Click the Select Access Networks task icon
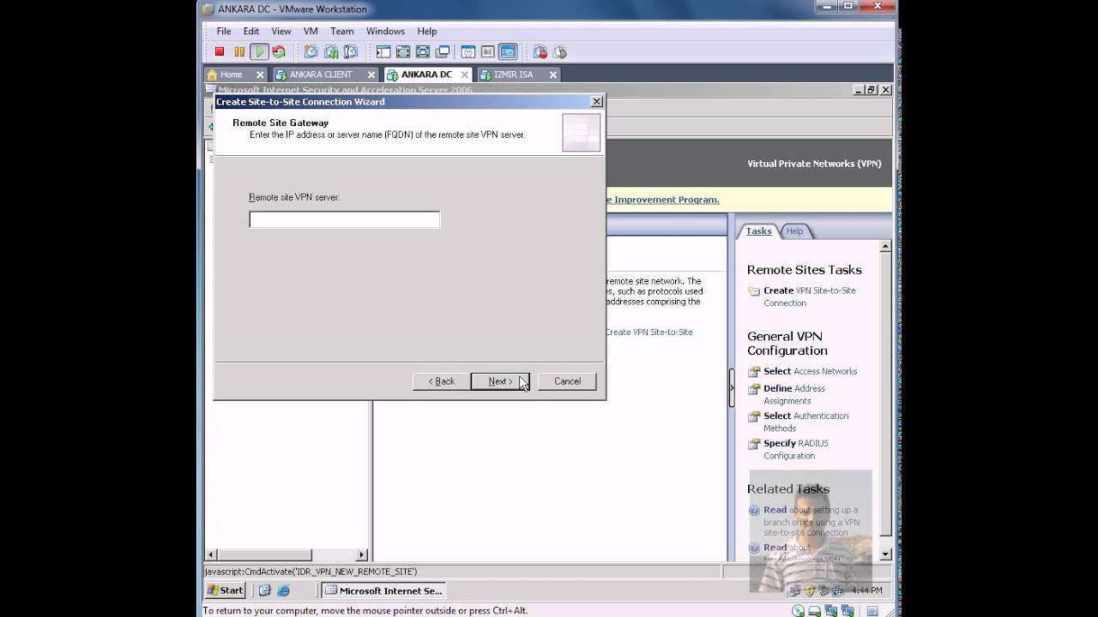The height and width of the screenshot is (617, 1098). [754, 372]
